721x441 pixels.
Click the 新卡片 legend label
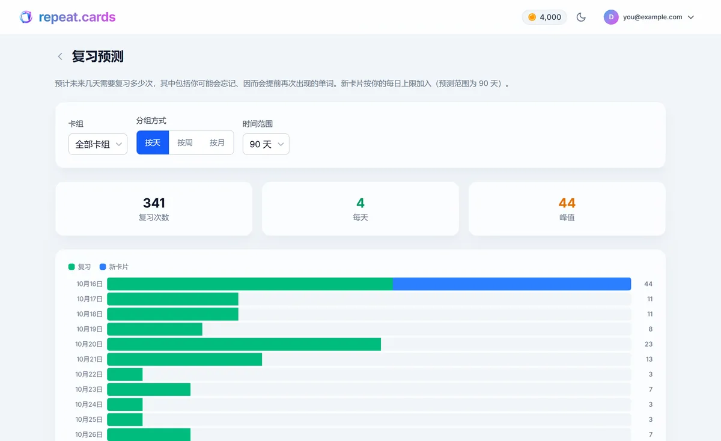(x=119, y=267)
